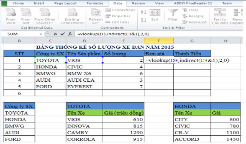
Task: Select FORD in the company list table
Action: coord(19,139)
